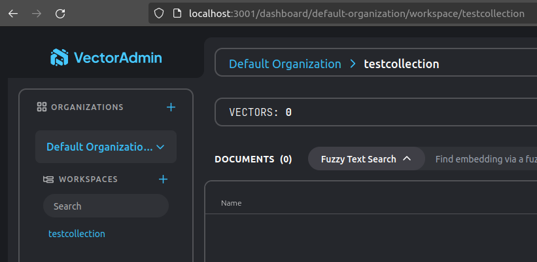Screen dimensions: 537x262
Task: Go to Default Organization via breadcrumb
Action: [x=285, y=64]
